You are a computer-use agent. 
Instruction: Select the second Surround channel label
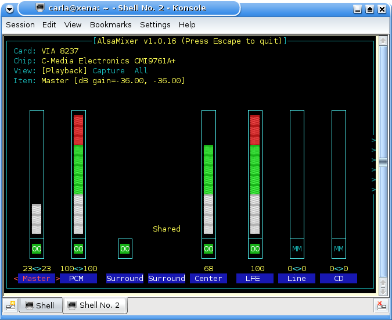tap(167, 279)
